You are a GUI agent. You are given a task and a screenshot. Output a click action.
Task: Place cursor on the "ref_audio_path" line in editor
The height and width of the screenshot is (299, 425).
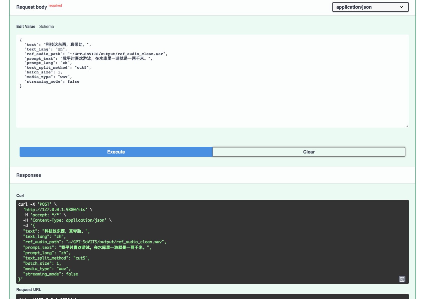point(96,54)
